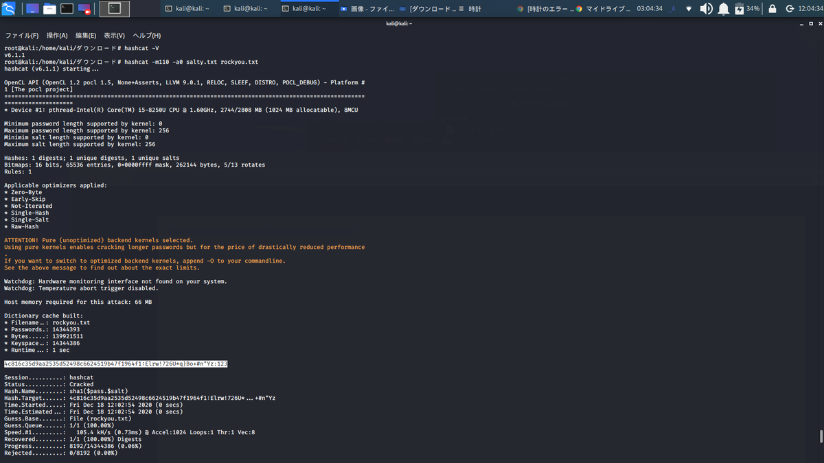824x463 pixels.
Task: Click 'Rejected.........: 0/8192' line
Action: tap(60, 453)
